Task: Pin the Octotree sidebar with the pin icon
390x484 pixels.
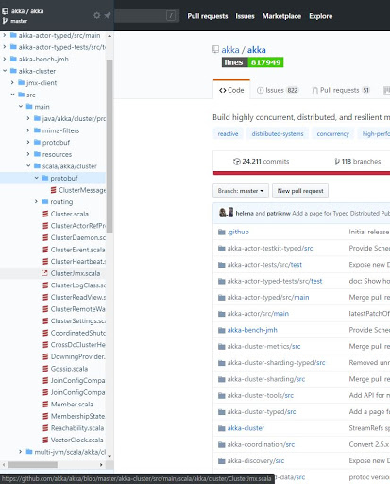Action: pos(107,15)
